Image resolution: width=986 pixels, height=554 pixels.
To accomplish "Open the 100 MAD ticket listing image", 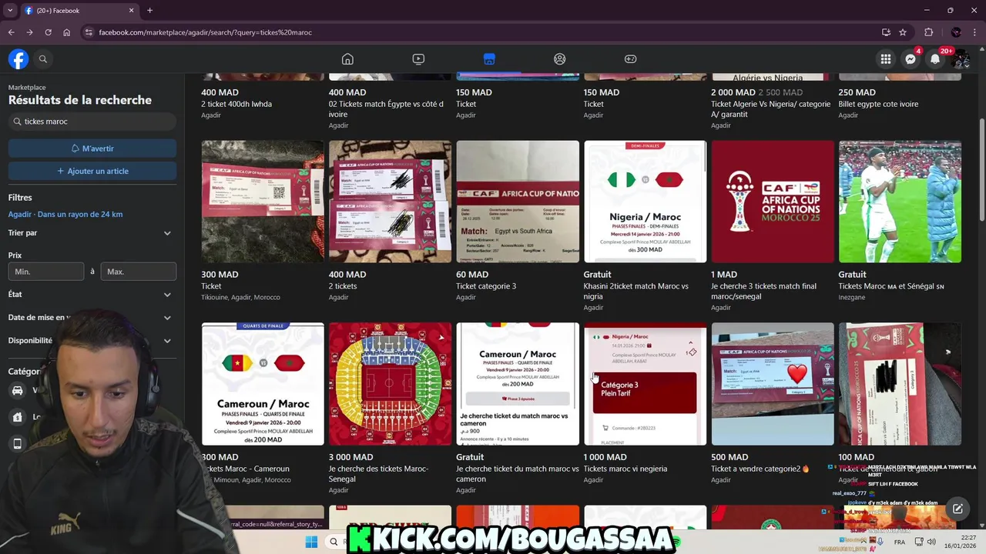I will 900,384.
